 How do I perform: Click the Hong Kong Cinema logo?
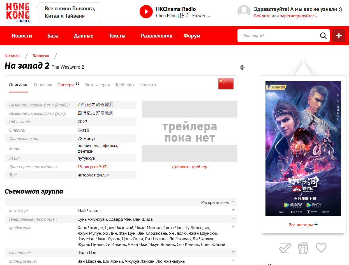[18, 13]
